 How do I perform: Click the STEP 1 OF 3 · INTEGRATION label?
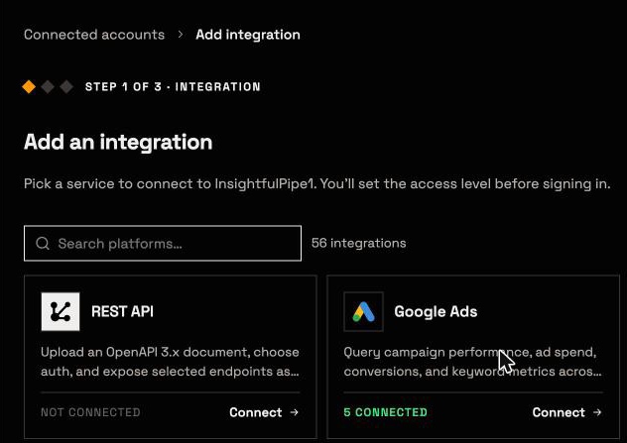173,86
